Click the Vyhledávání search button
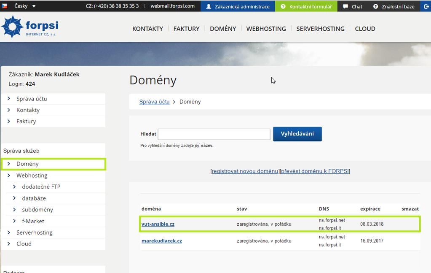This screenshot has width=431, height=273. pos(297,134)
